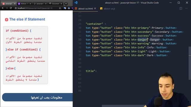Screen dimensions: 191x107
Task: Click 'if (condition1) {' code text
Action: 19,31
